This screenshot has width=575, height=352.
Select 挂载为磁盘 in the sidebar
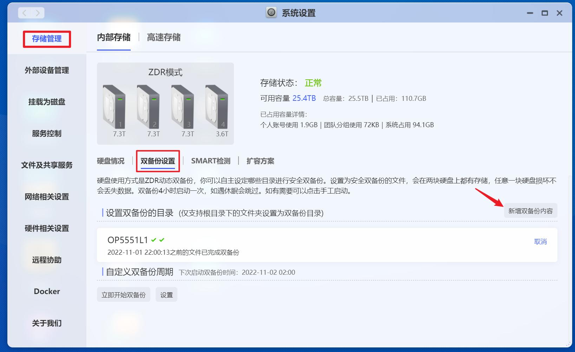pos(46,102)
